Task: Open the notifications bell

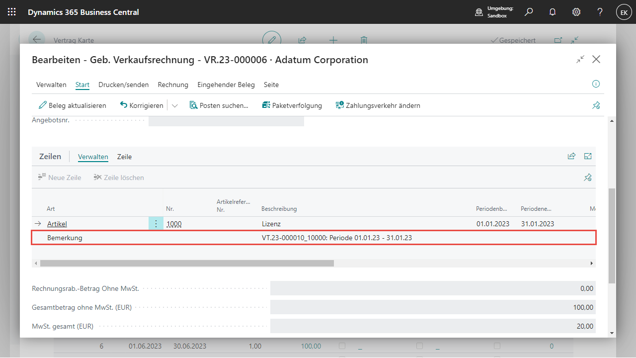Action: [x=553, y=12]
